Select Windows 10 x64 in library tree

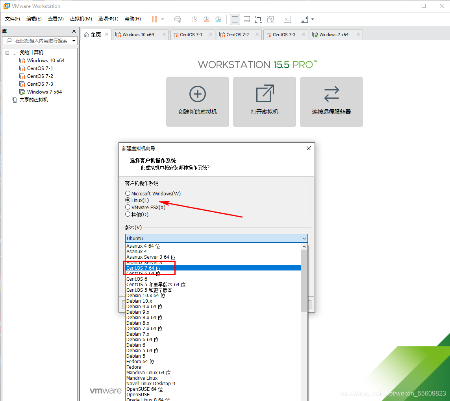point(46,61)
